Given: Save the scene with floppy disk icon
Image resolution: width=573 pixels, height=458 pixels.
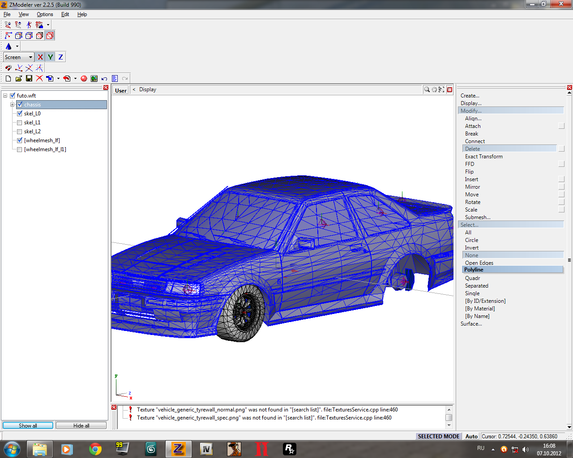Looking at the screenshot, I should 29,78.
